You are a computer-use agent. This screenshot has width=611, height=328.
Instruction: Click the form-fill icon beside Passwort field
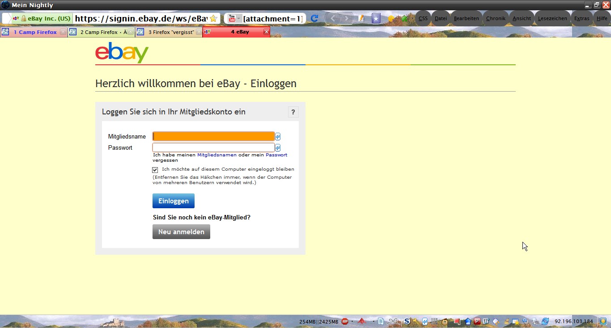[278, 147]
